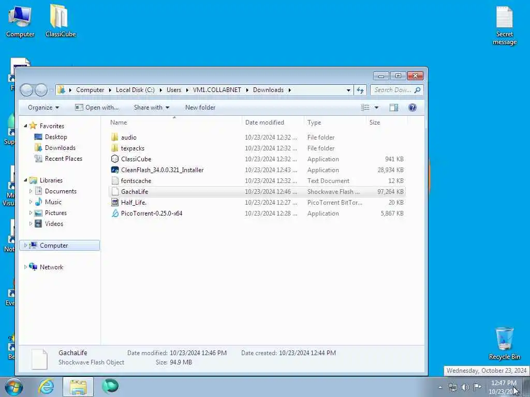530x397 pixels.
Task: Open the view options dropdown arrow
Action: tap(376, 108)
